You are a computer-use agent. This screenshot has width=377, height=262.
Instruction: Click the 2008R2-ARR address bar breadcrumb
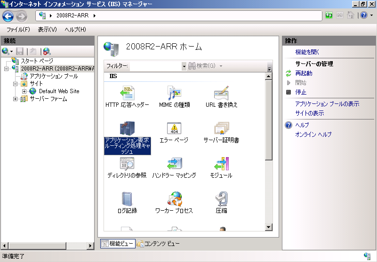click(x=72, y=16)
